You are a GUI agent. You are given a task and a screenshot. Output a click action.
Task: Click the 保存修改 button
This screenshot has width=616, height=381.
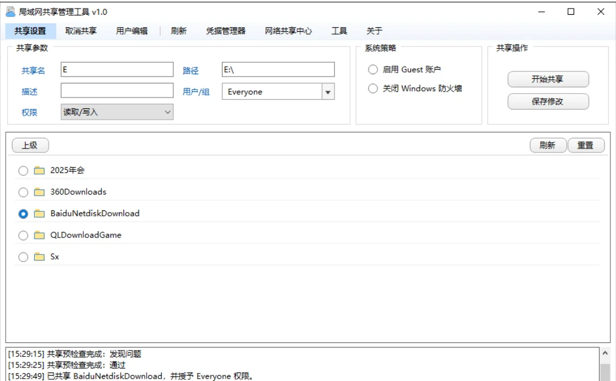point(548,101)
